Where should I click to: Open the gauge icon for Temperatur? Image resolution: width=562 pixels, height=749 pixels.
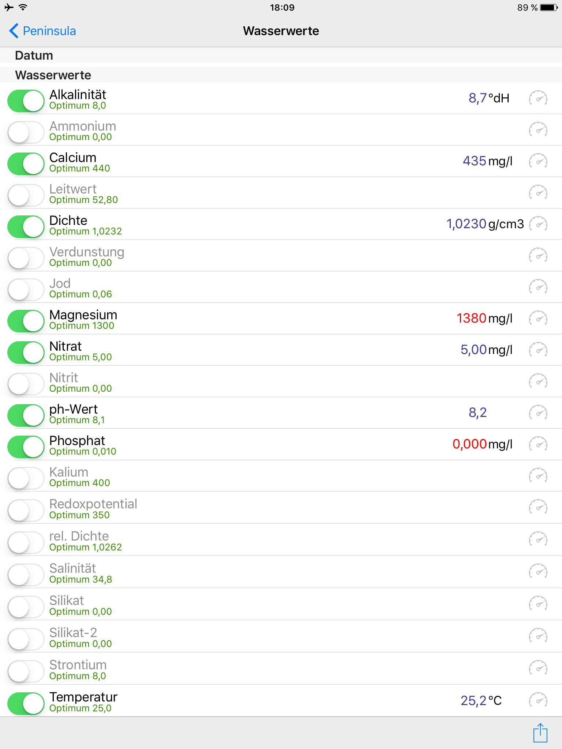click(538, 701)
